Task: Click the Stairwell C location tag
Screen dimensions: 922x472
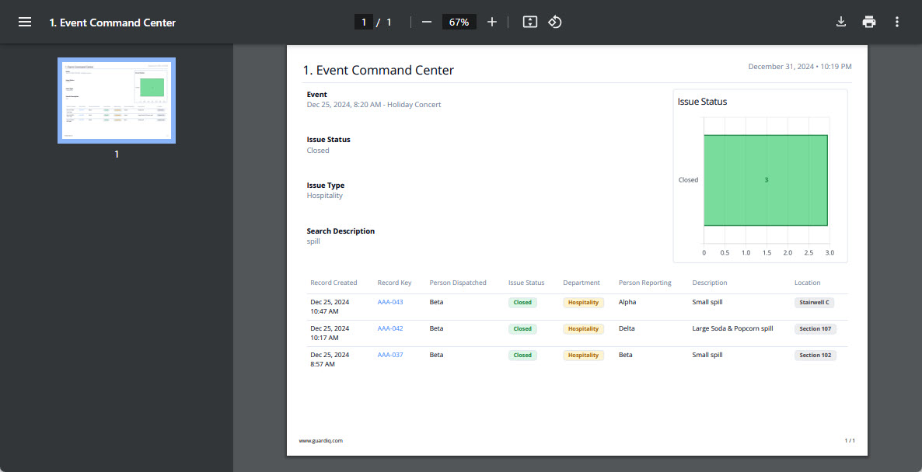Action: point(814,303)
